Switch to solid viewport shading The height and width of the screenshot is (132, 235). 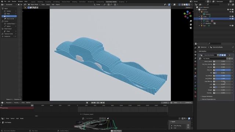click(x=185, y=5)
